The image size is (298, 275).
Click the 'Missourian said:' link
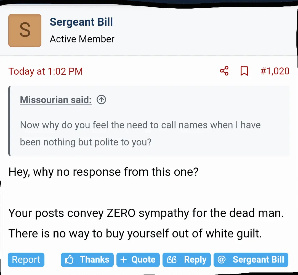pos(56,100)
